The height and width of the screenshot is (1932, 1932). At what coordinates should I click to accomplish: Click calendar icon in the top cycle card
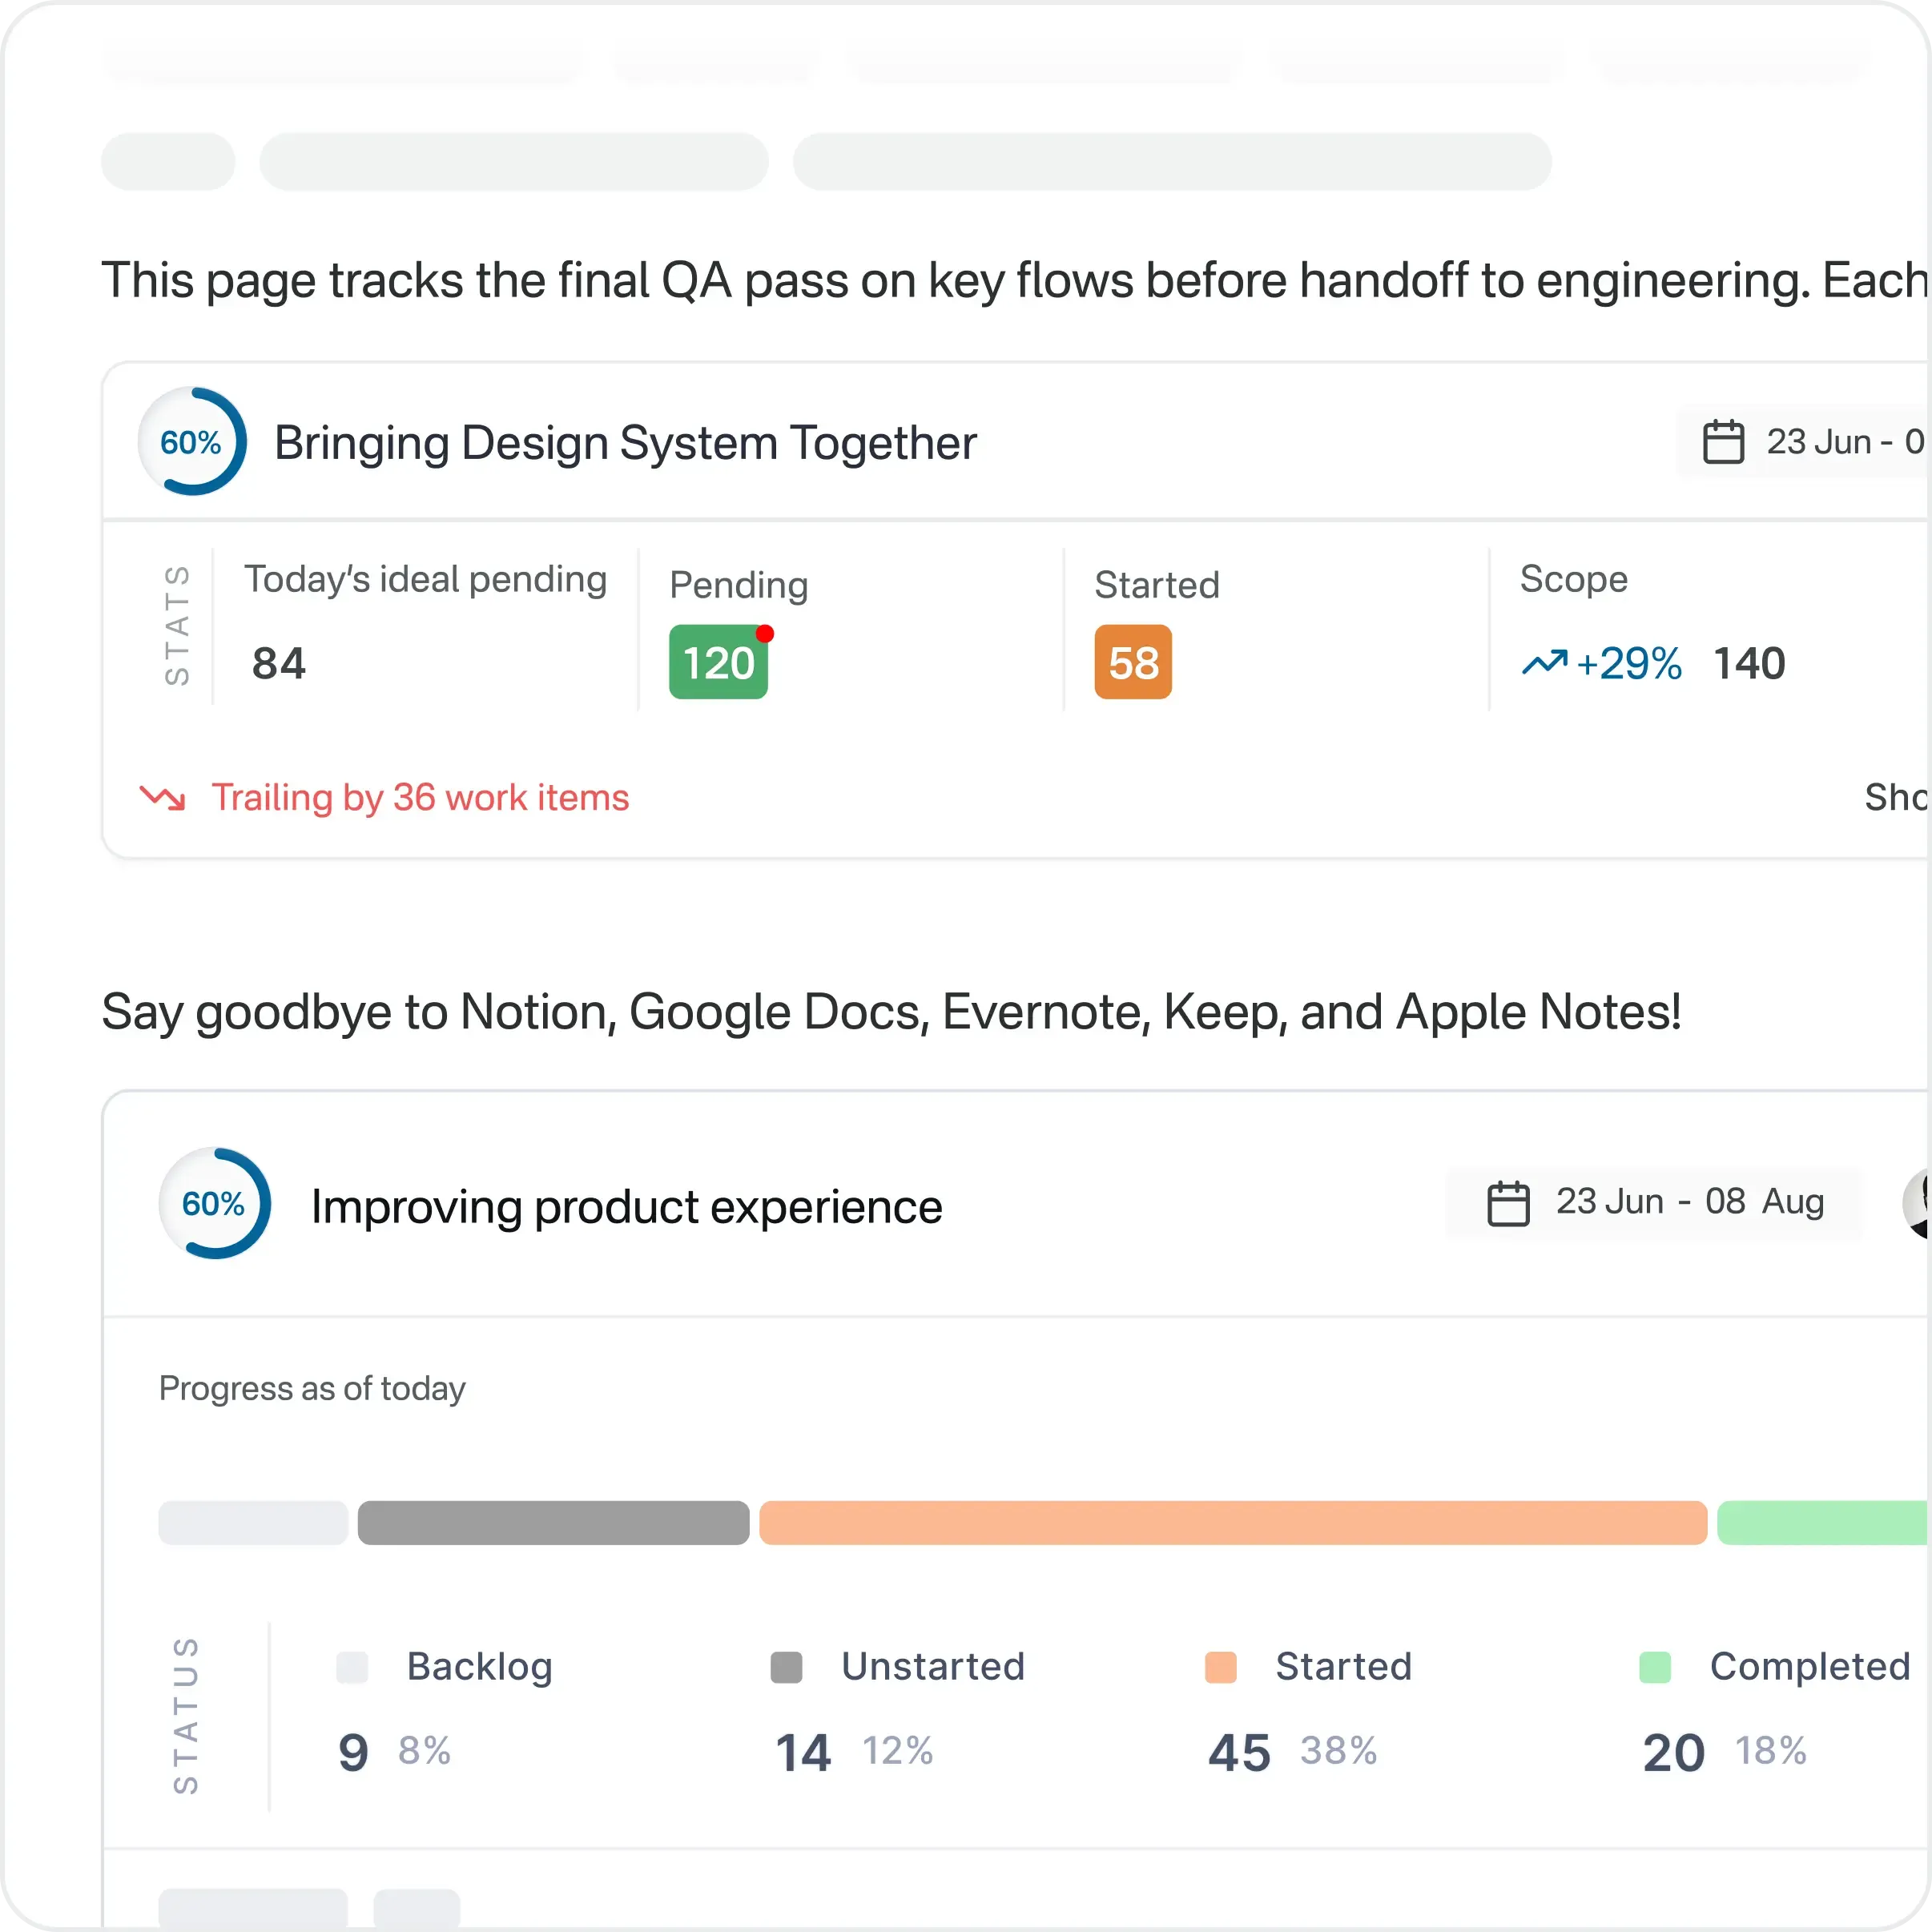click(x=1723, y=442)
